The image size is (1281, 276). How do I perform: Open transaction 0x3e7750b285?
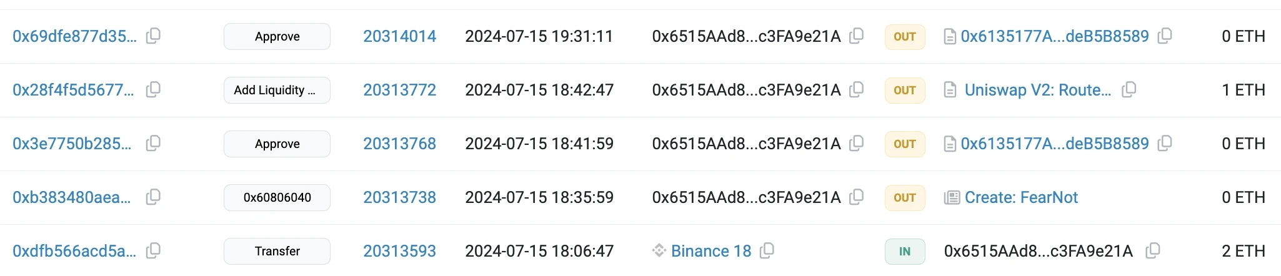[x=72, y=144]
